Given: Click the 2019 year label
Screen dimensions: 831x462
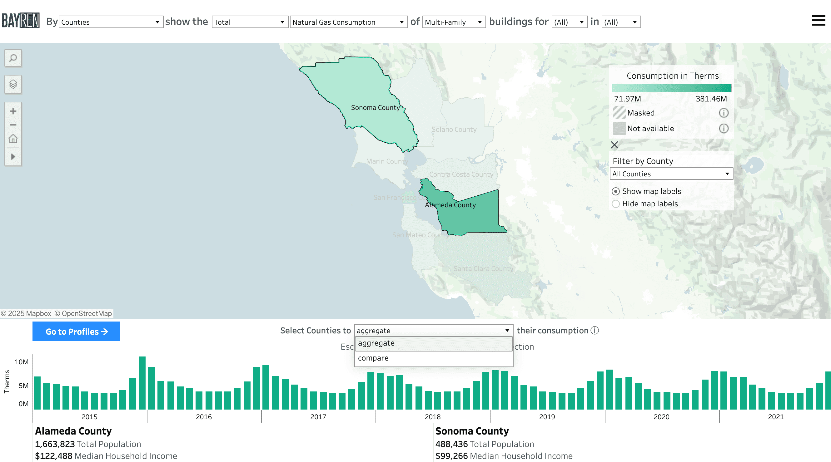Looking at the screenshot, I should (x=547, y=416).
